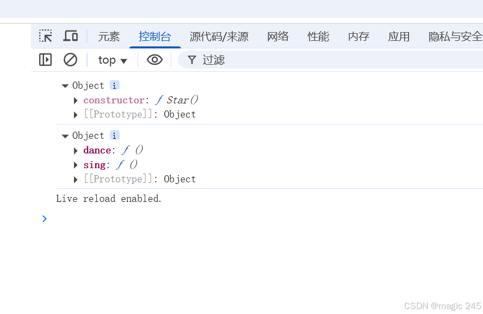Focus the 过滤 filter input field
The width and height of the screenshot is (483, 314).
coord(331,60)
